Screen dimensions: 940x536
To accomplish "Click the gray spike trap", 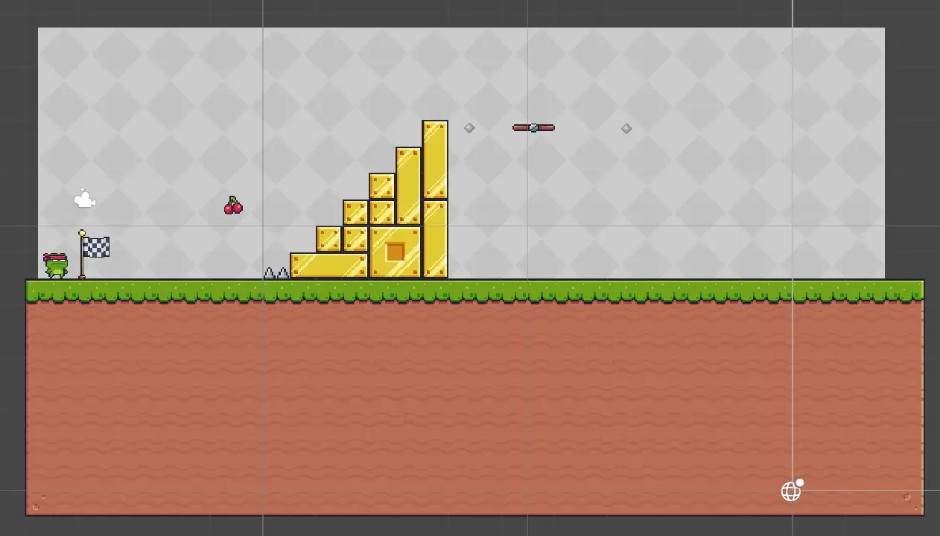I will 276,273.
